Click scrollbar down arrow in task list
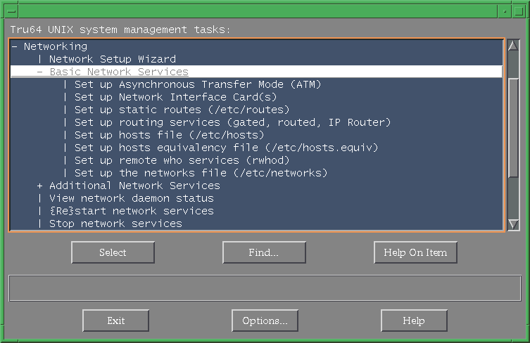The image size is (530, 343). [513, 224]
